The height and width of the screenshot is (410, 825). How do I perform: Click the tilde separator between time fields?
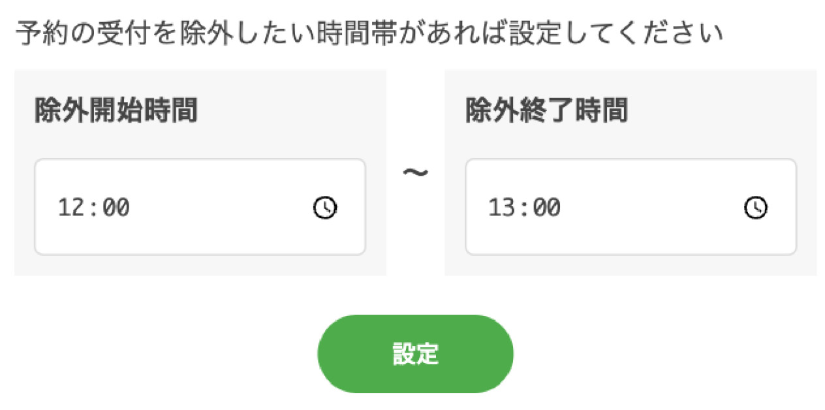(415, 172)
